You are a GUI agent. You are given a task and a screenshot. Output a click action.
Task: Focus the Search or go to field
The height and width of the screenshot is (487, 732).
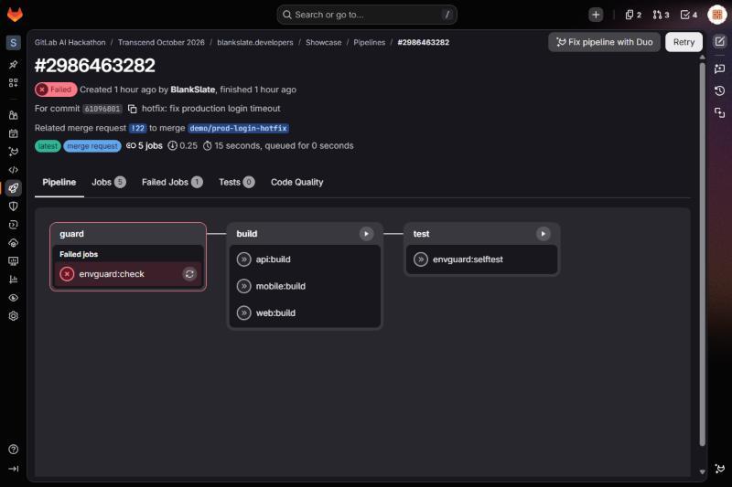click(367, 15)
